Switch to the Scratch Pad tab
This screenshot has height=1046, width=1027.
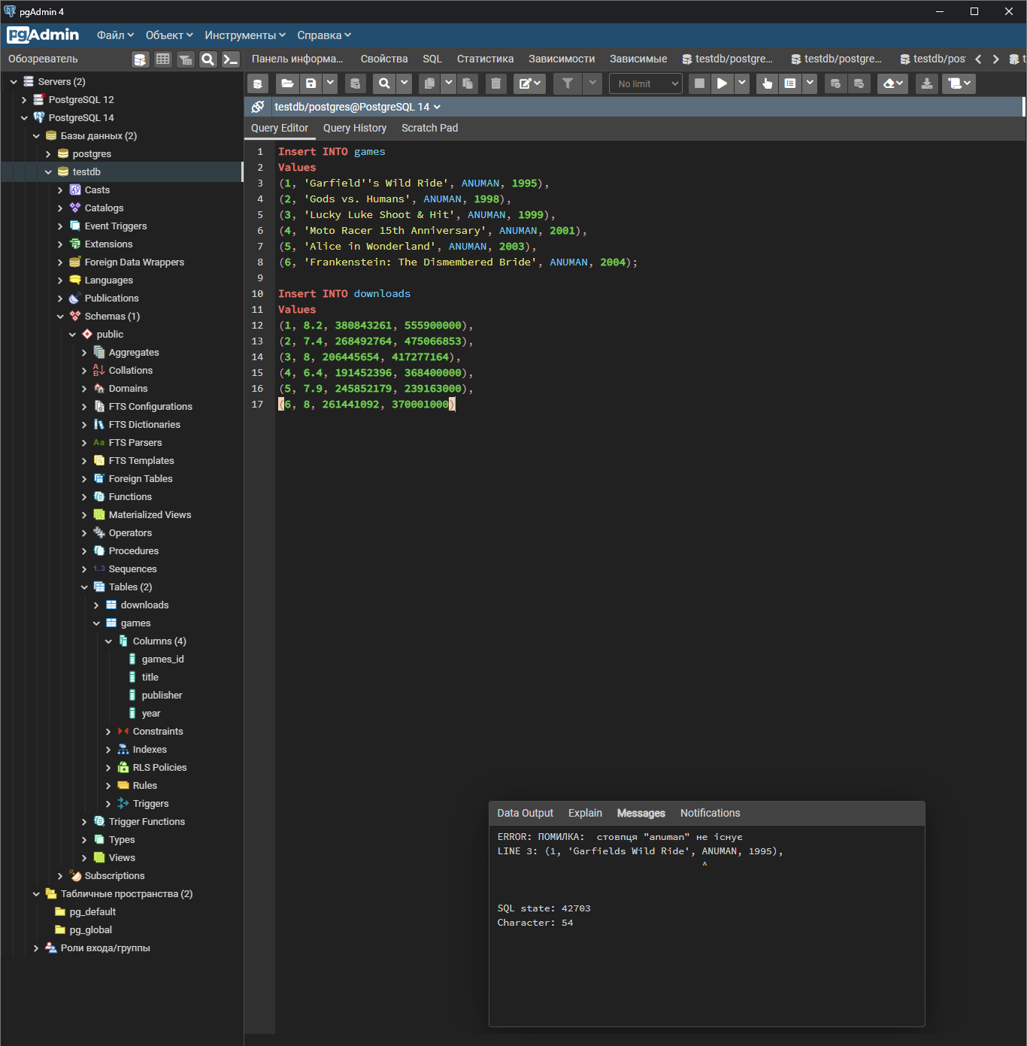pyautogui.click(x=429, y=128)
